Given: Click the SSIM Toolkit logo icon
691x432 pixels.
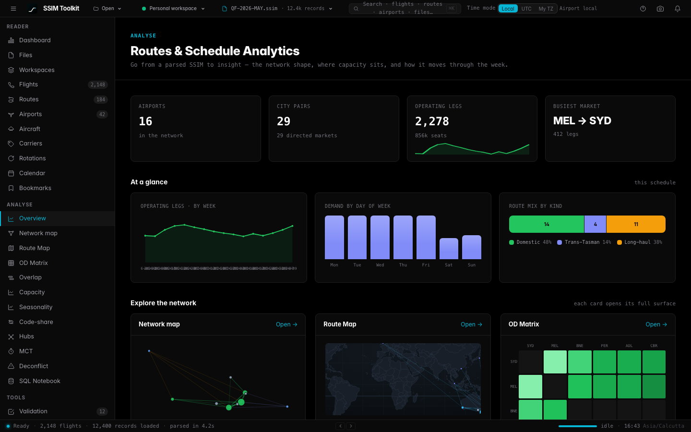Looking at the screenshot, I should [x=32, y=9].
